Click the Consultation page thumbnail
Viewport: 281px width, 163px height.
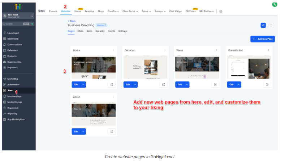pos(249,67)
